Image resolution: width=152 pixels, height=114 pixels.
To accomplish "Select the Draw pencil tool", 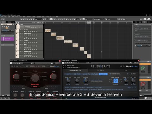I will (55, 19).
